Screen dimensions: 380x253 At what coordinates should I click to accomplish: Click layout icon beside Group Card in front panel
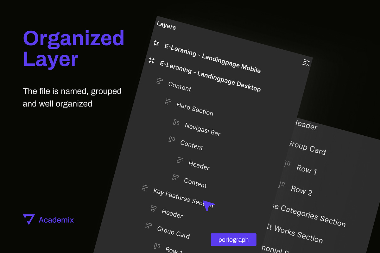tap(149, 225)
